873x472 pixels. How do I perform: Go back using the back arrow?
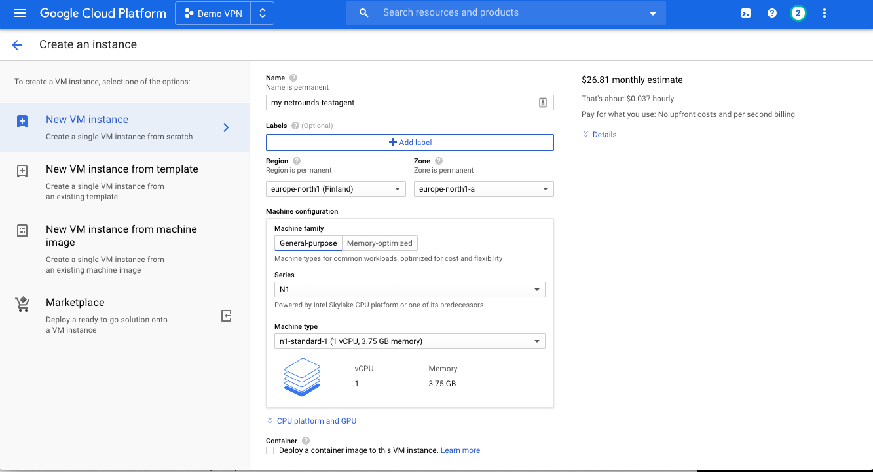[17, 44]
